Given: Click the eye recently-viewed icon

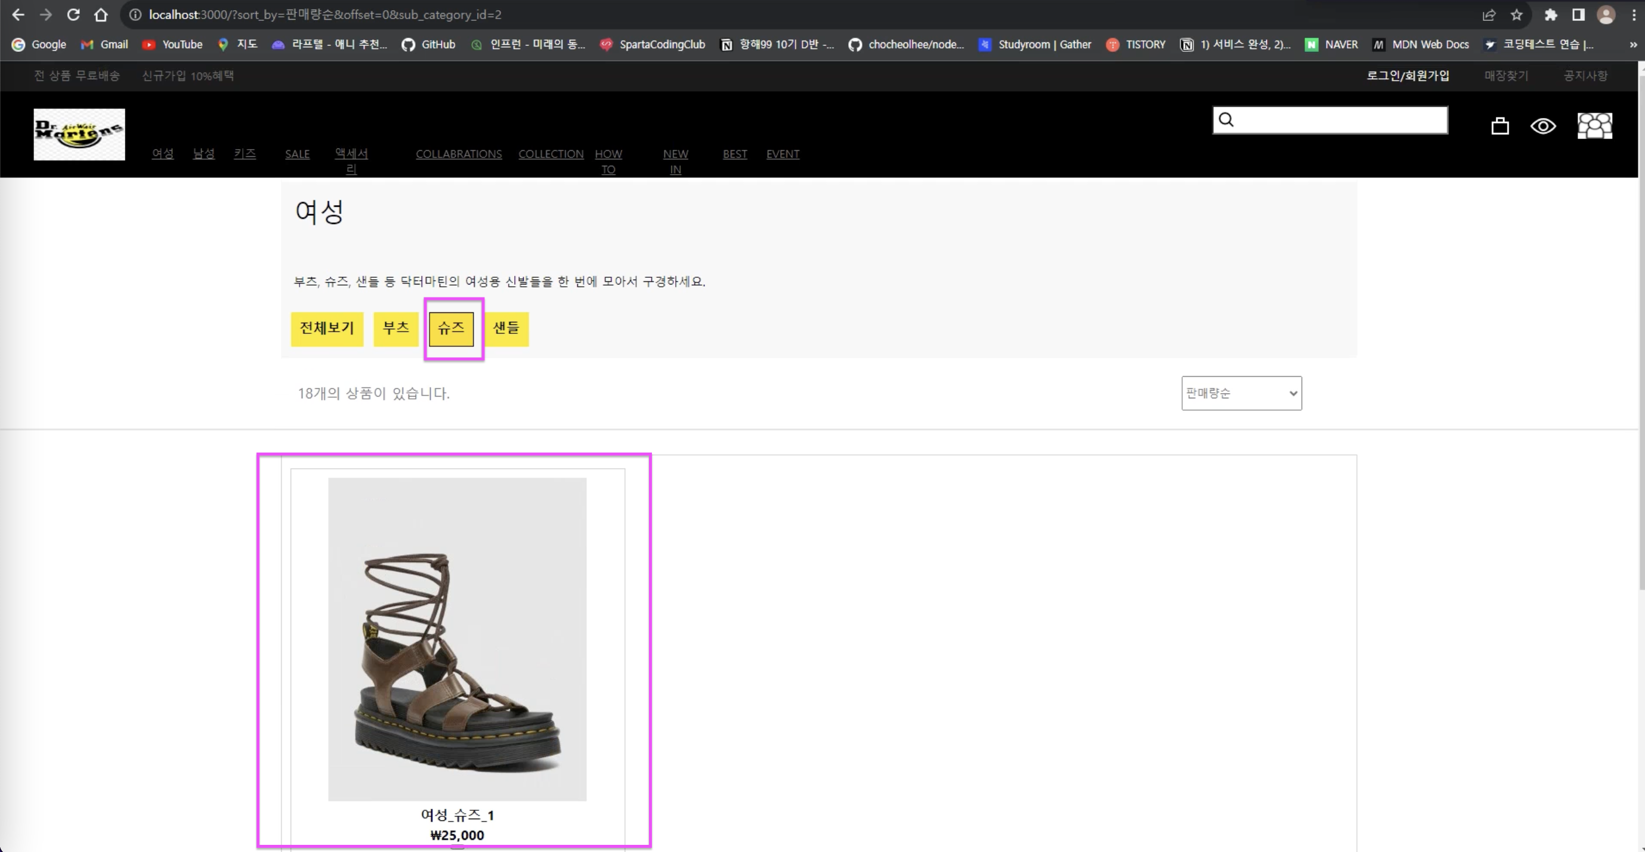Looking at the screenshot, I should pyautogui.click(x=1543, y=126).
